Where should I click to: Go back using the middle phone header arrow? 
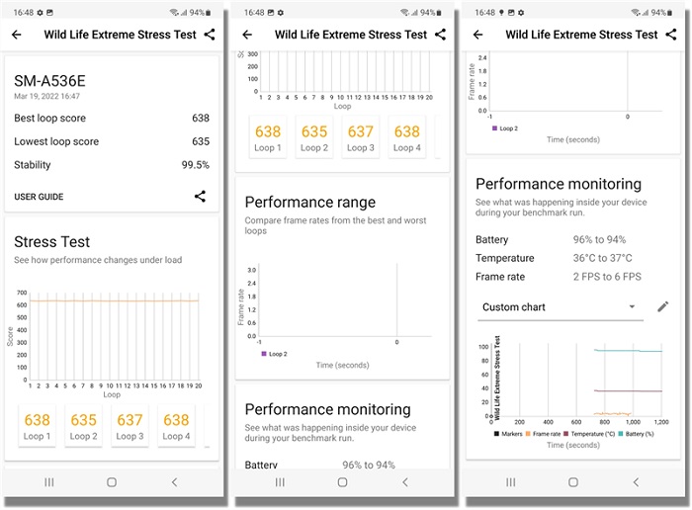[x=247, y=35]
